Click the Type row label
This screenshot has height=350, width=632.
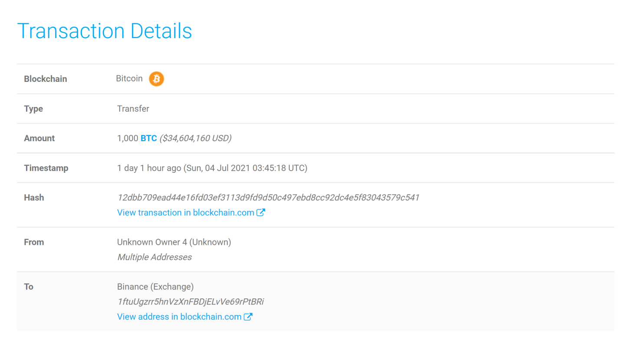pos(33,109)
